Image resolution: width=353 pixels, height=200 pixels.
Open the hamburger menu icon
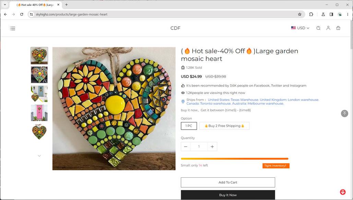click(x=13, y=28)
